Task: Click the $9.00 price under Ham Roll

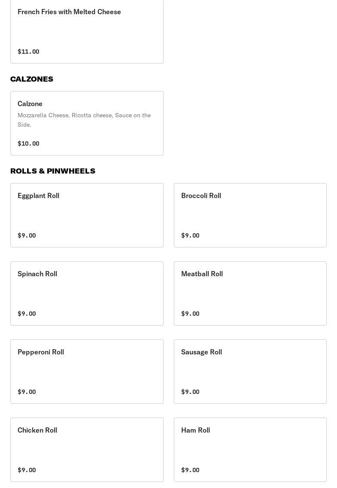Action: [x=190, y=470]
